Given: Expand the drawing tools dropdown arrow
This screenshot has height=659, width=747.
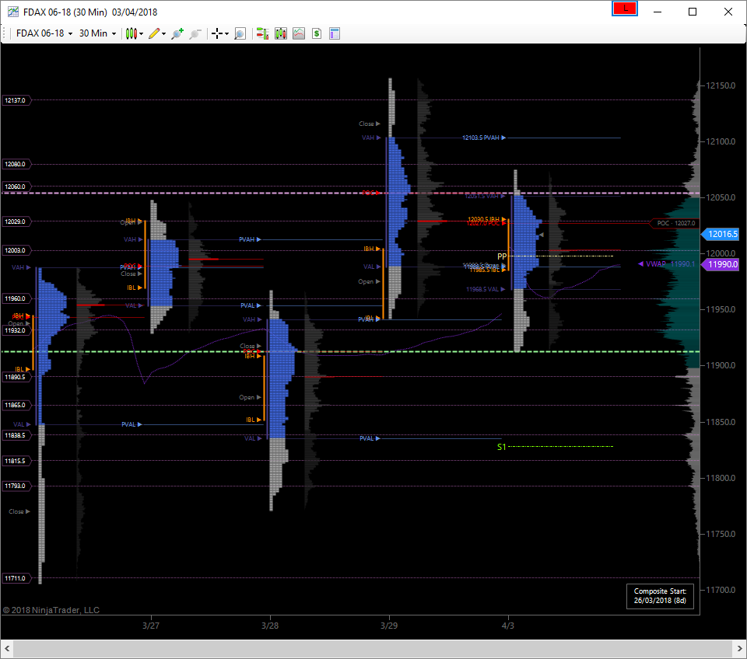Looking at the screenshot, I should pos(164,33).
